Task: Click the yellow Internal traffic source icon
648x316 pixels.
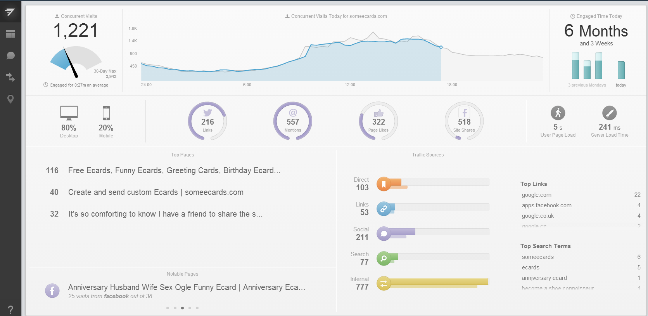Action: click(384, 283)
